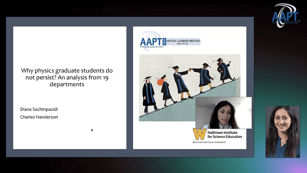Viewport: 307px width, 173px height.
Task: Click the AAPT Virtual Summer Meeting banner on slide
Action: [x=170, y=41]
